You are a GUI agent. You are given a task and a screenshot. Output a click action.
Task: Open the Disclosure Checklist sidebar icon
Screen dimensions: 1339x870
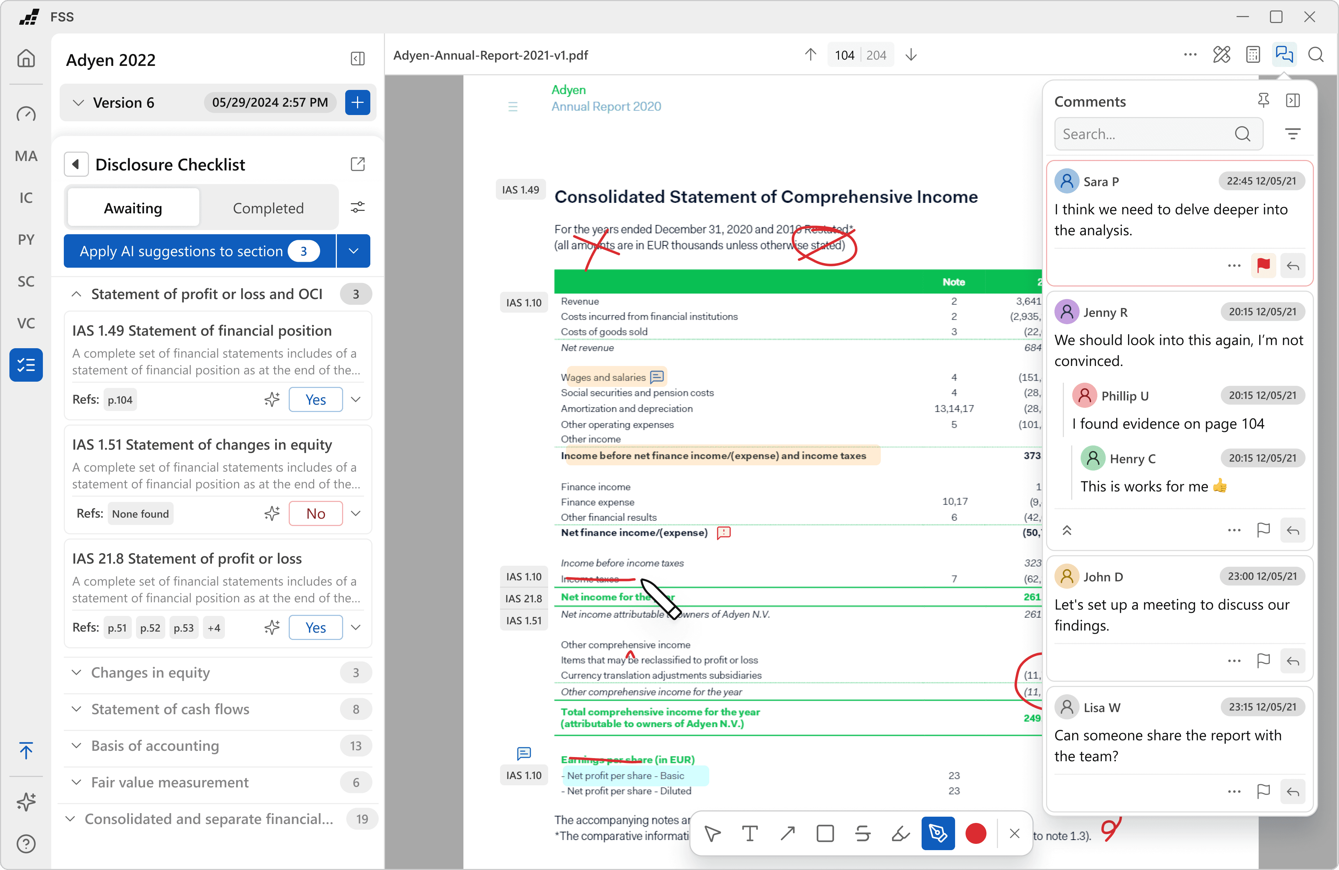point(26,365)
